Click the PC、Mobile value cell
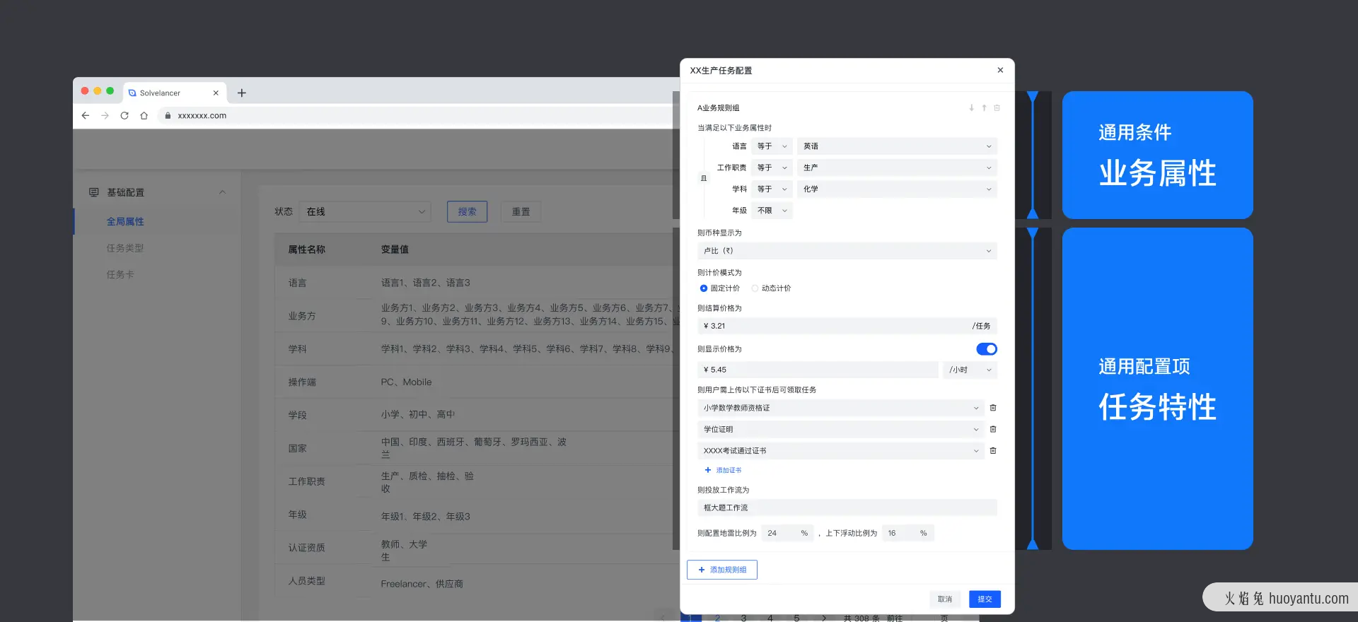 [x=406, y=382]
